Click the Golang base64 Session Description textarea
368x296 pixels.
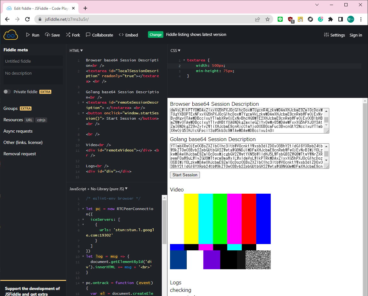(247, 156)
